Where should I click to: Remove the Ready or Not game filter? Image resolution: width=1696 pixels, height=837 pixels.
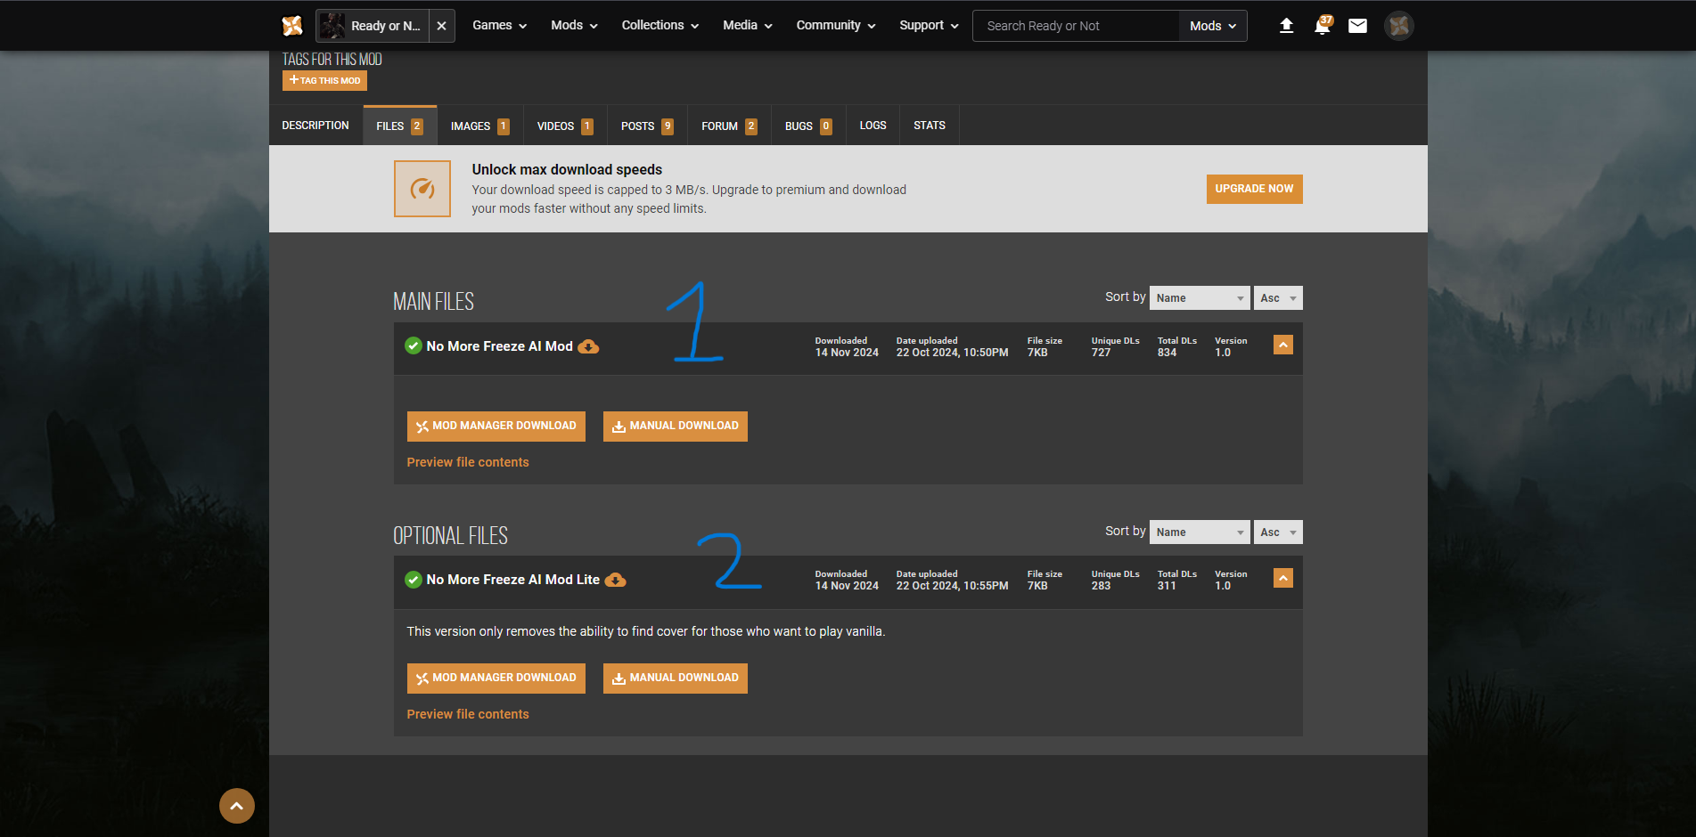[441, 26]
